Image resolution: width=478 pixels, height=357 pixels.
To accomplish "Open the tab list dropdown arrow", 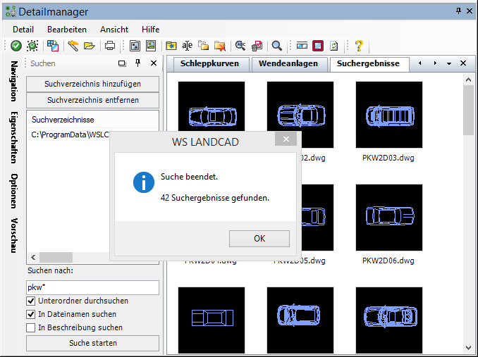I will click(x=449, y=63).
